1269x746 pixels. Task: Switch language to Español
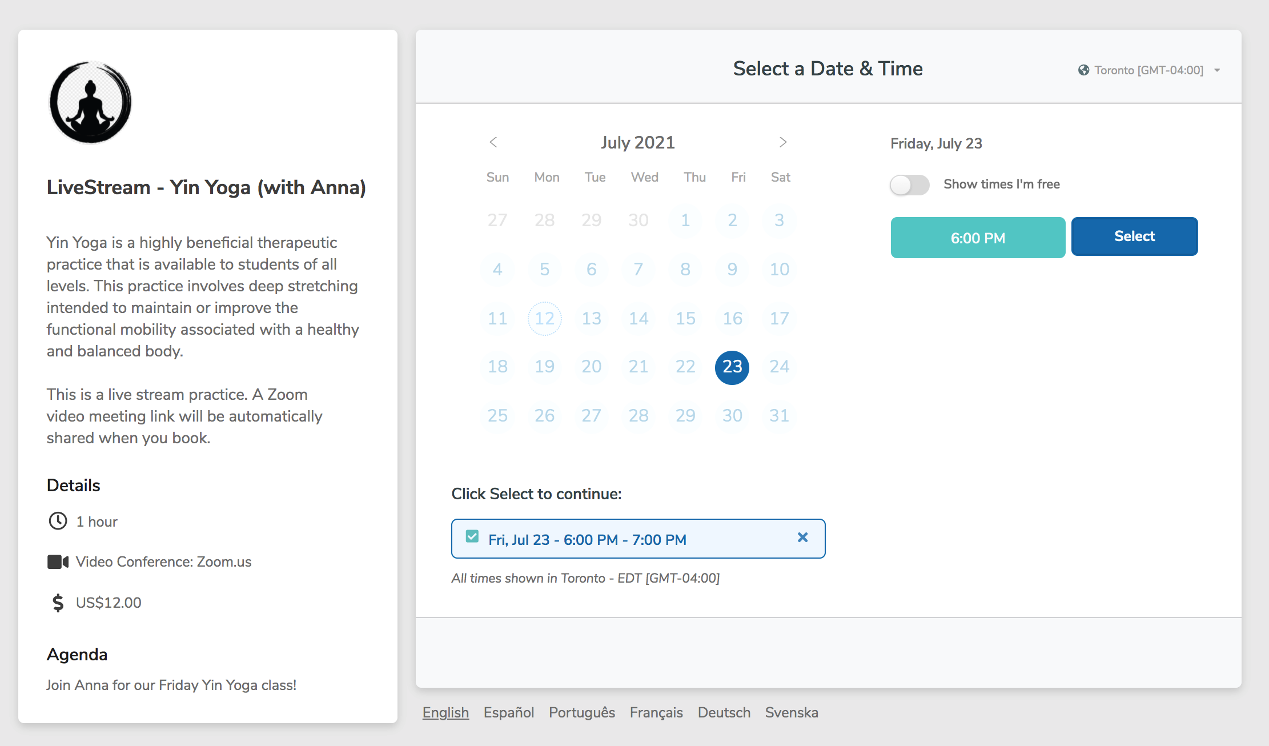509,712
